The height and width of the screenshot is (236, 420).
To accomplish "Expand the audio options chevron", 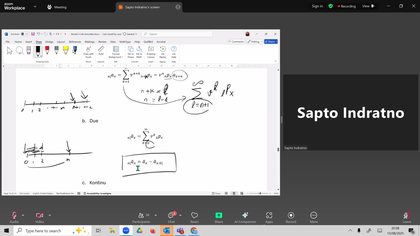I will pyautogui.click(x=23, y=215).
